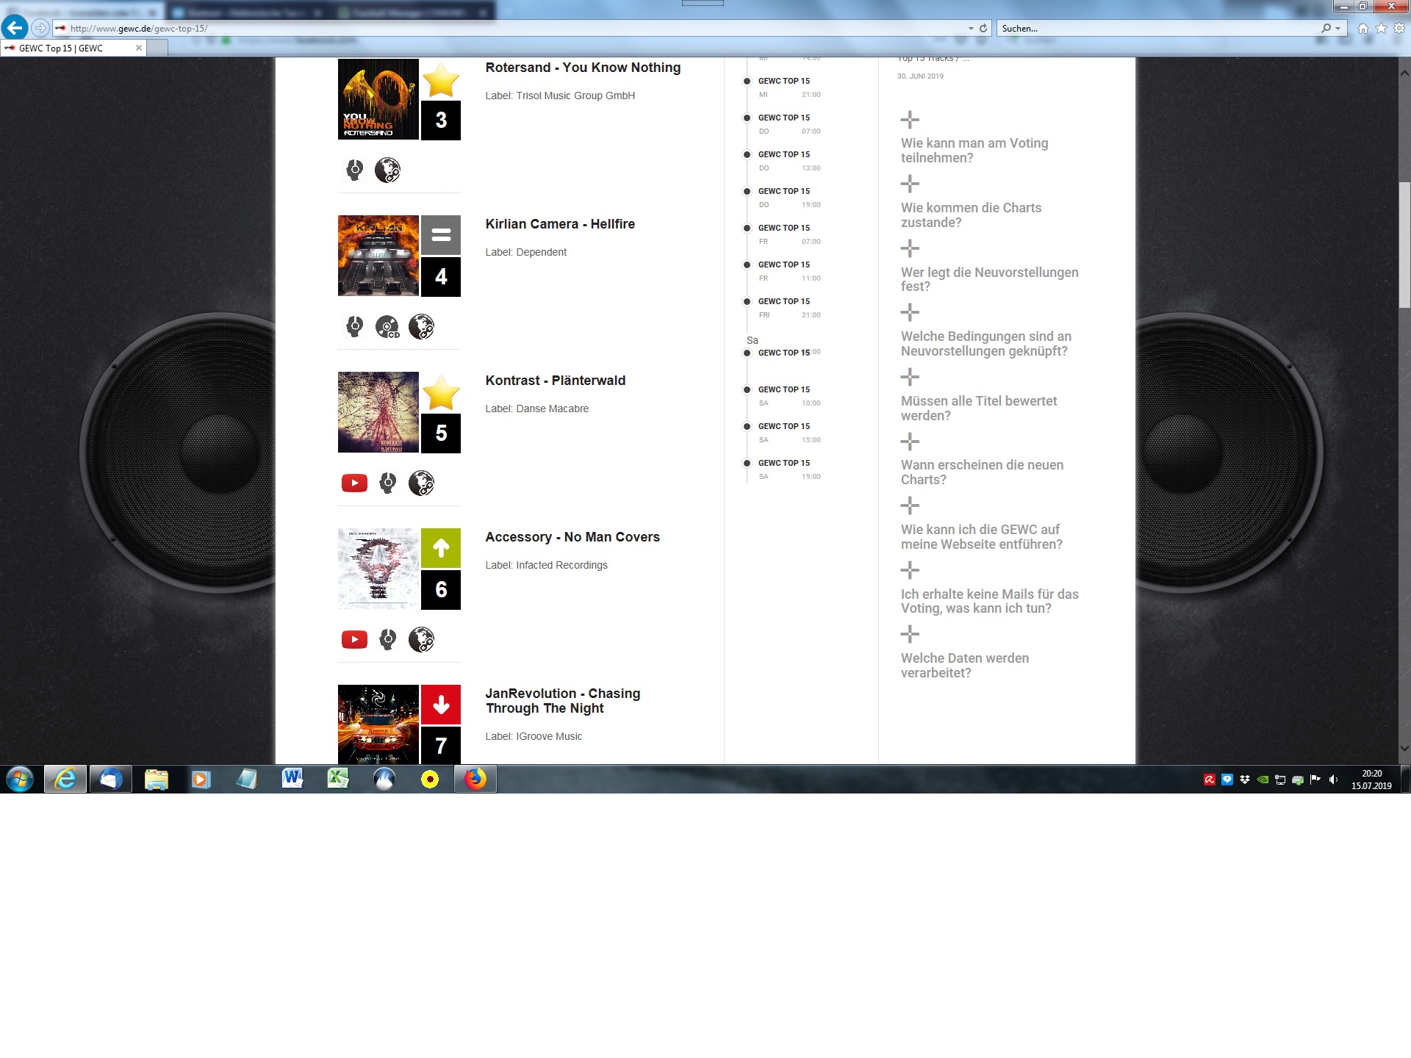This screenshot has height=1058, width=1411.
Task: Click the page scrollbar down arrow
Action: pos(1404,749)
